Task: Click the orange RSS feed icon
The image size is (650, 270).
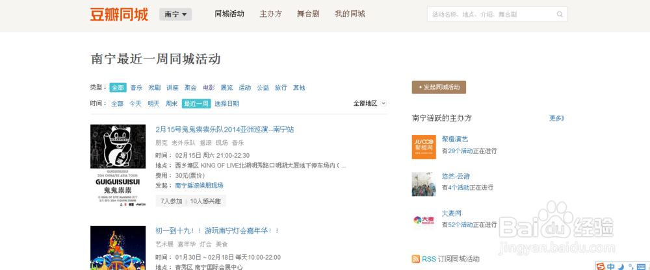Action: 416,259
